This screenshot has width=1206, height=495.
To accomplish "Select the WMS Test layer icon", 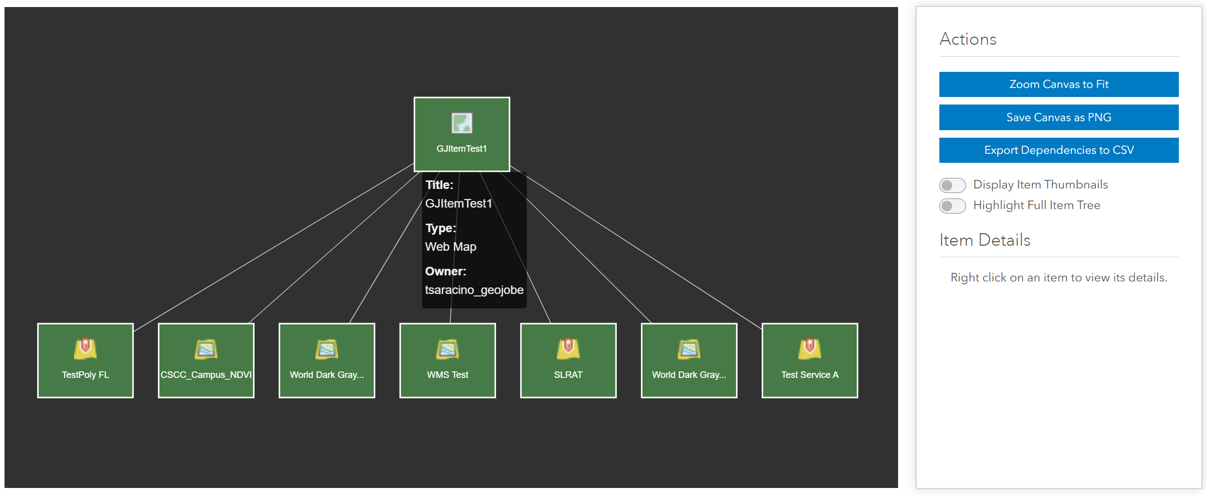I will [447, 349].
